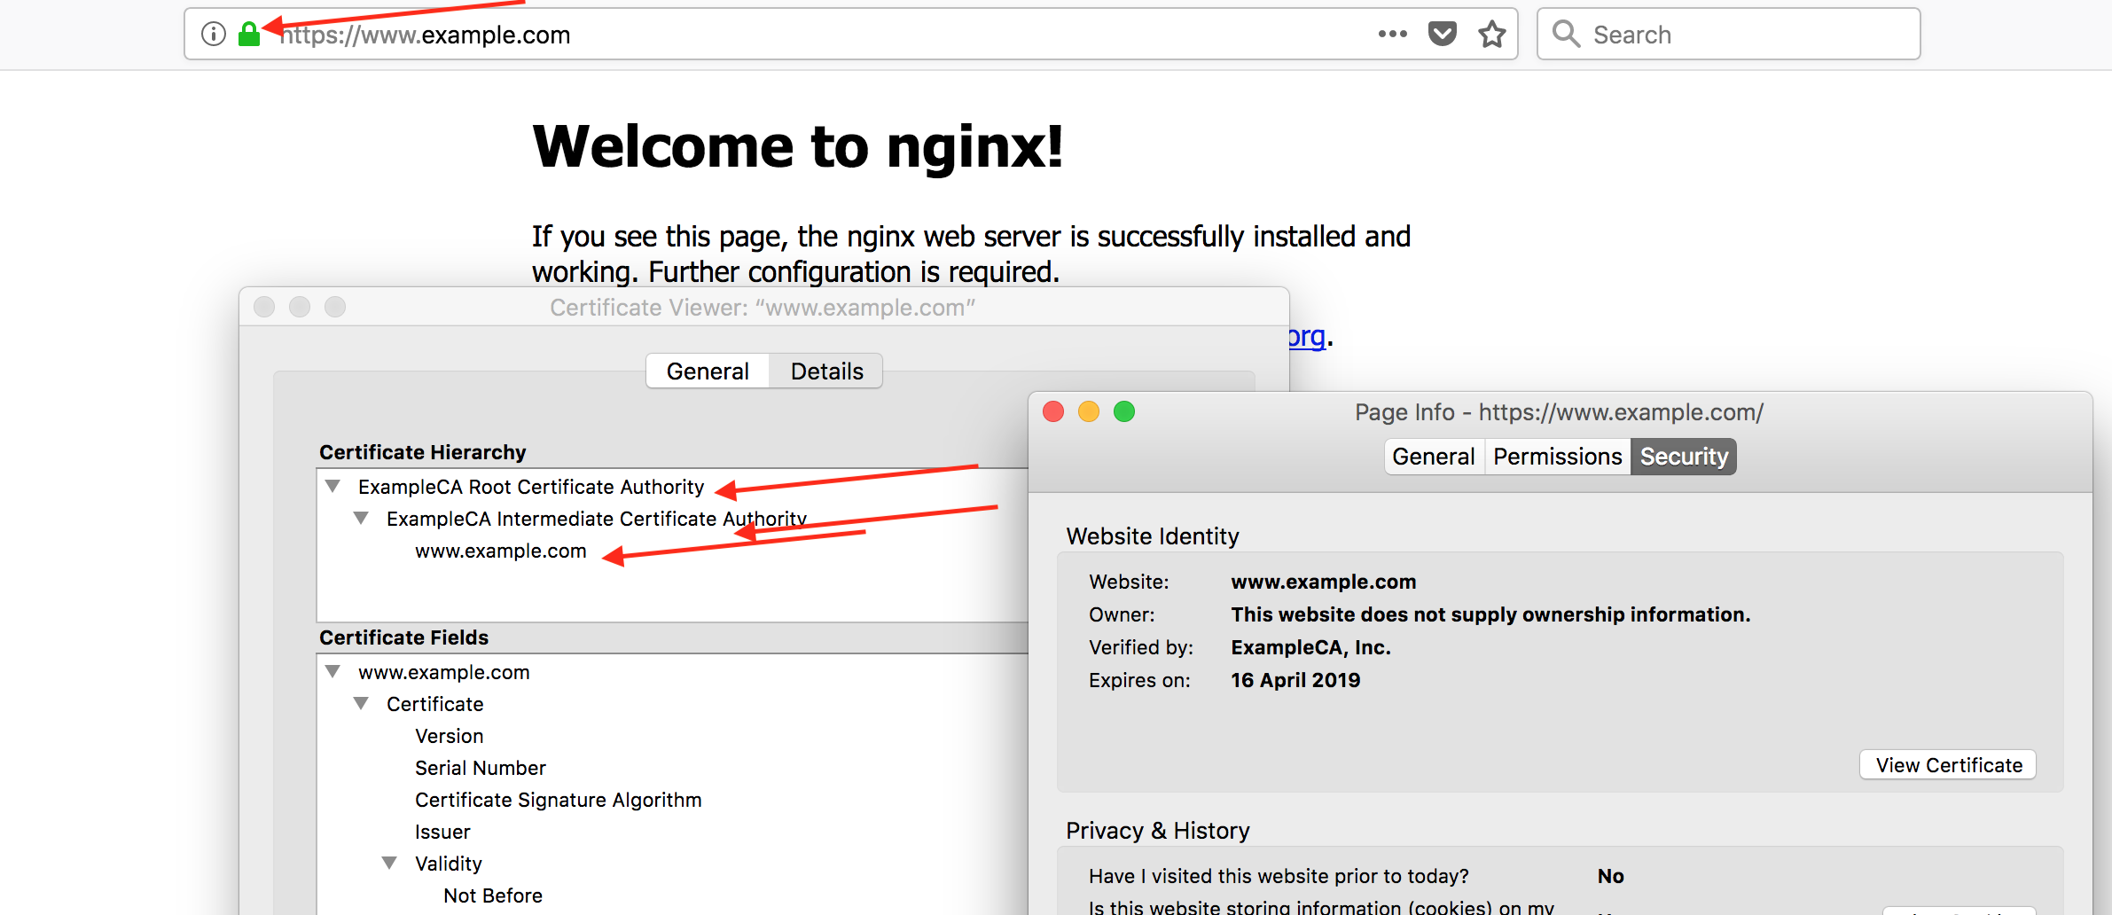Select www.example.com row in Certificate Fields

pyautogui.click(x=444, y=672)
